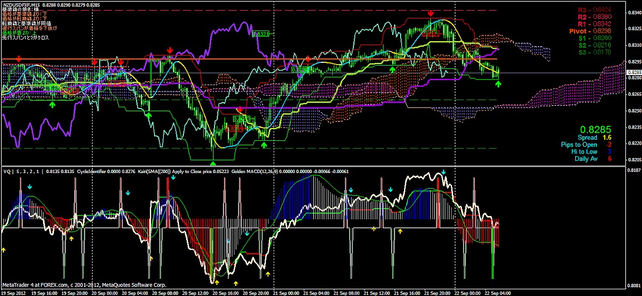Click the Pips to Open -2 readout

point(587,145)
